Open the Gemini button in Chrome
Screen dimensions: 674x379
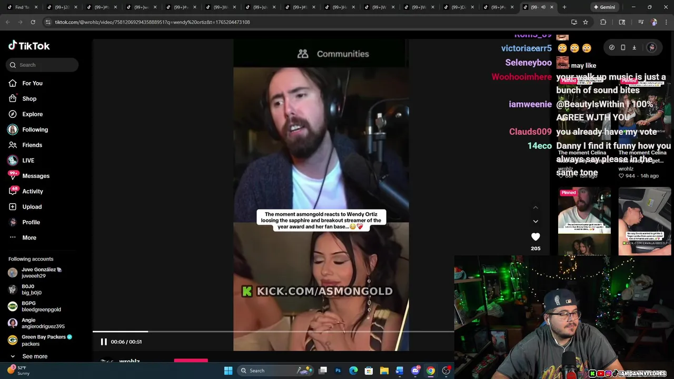603,7
